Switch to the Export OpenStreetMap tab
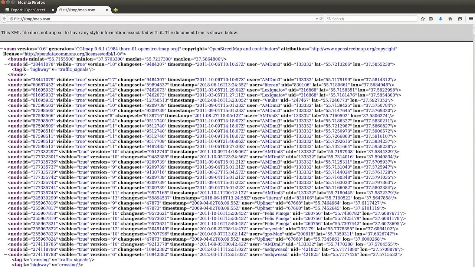The width and height of the screenshot is (475, 267). pyautogui.click(x=30, y=10)
